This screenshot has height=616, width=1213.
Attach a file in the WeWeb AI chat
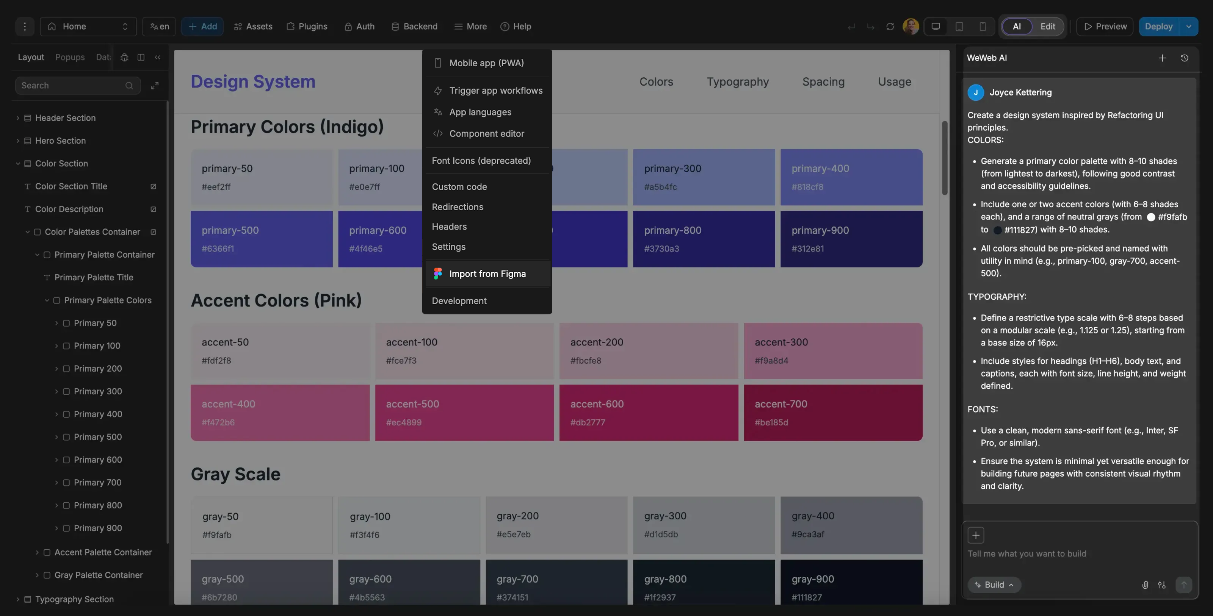tap(1145, 585)
